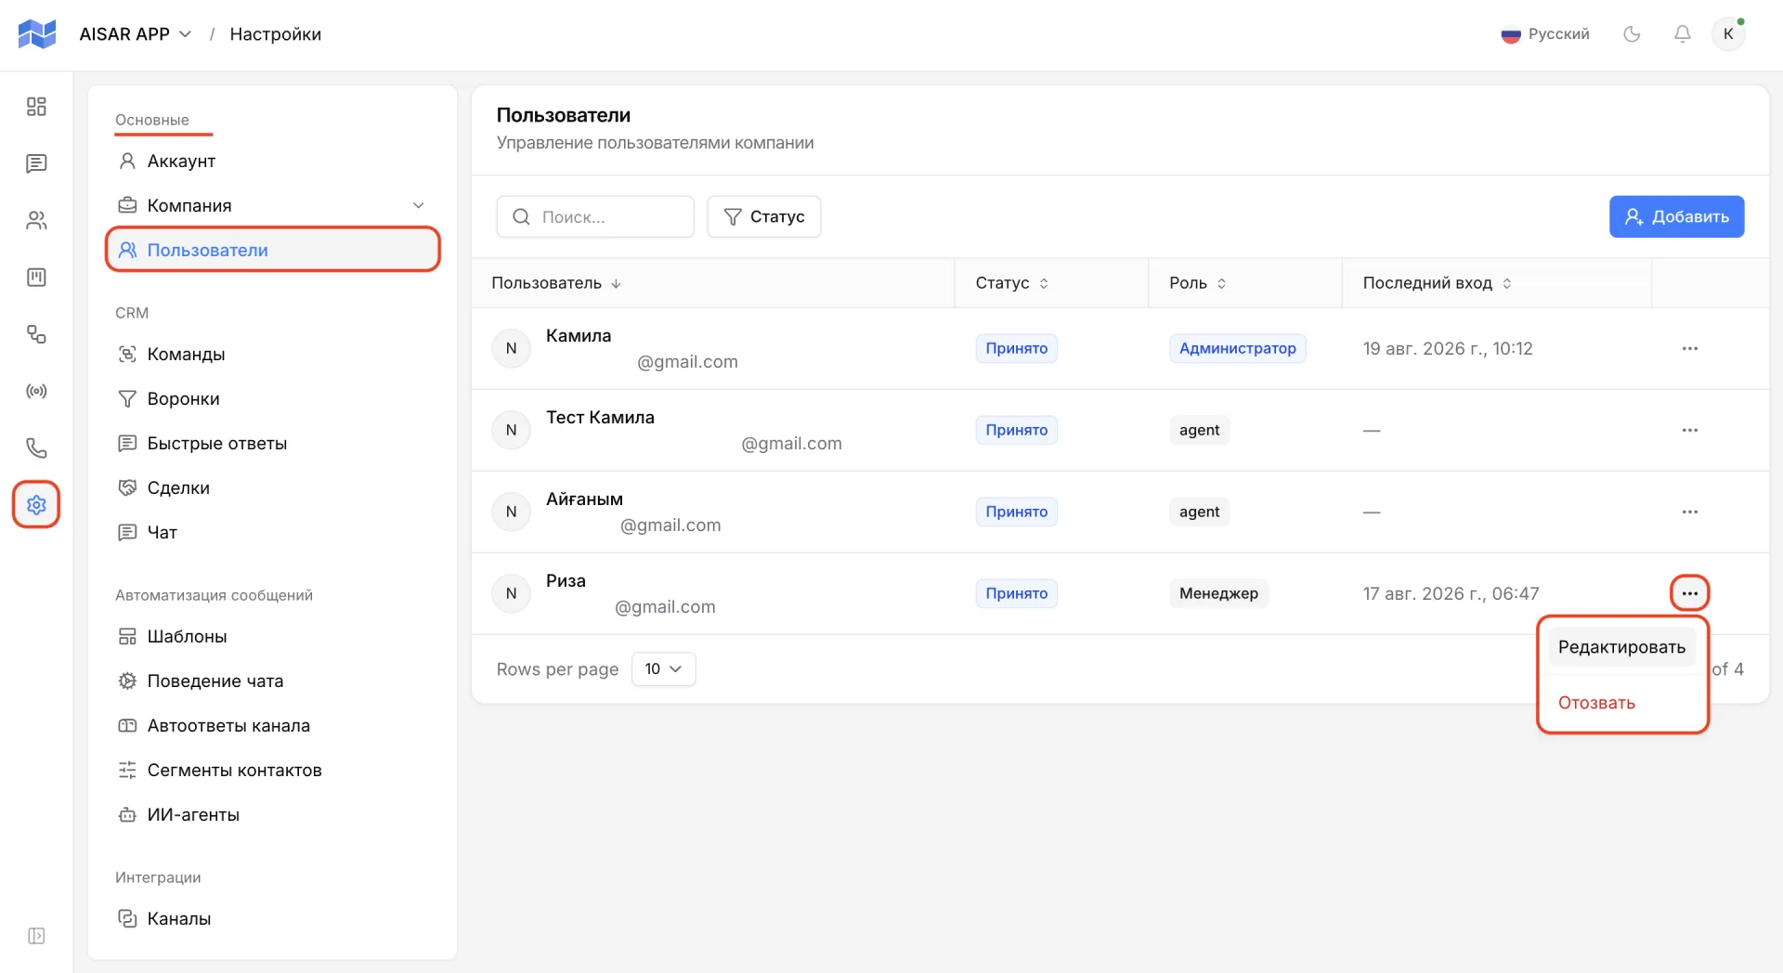The image size is (1783, 973).
Task: Go to Сделки settings
Action: click(272, 487)
